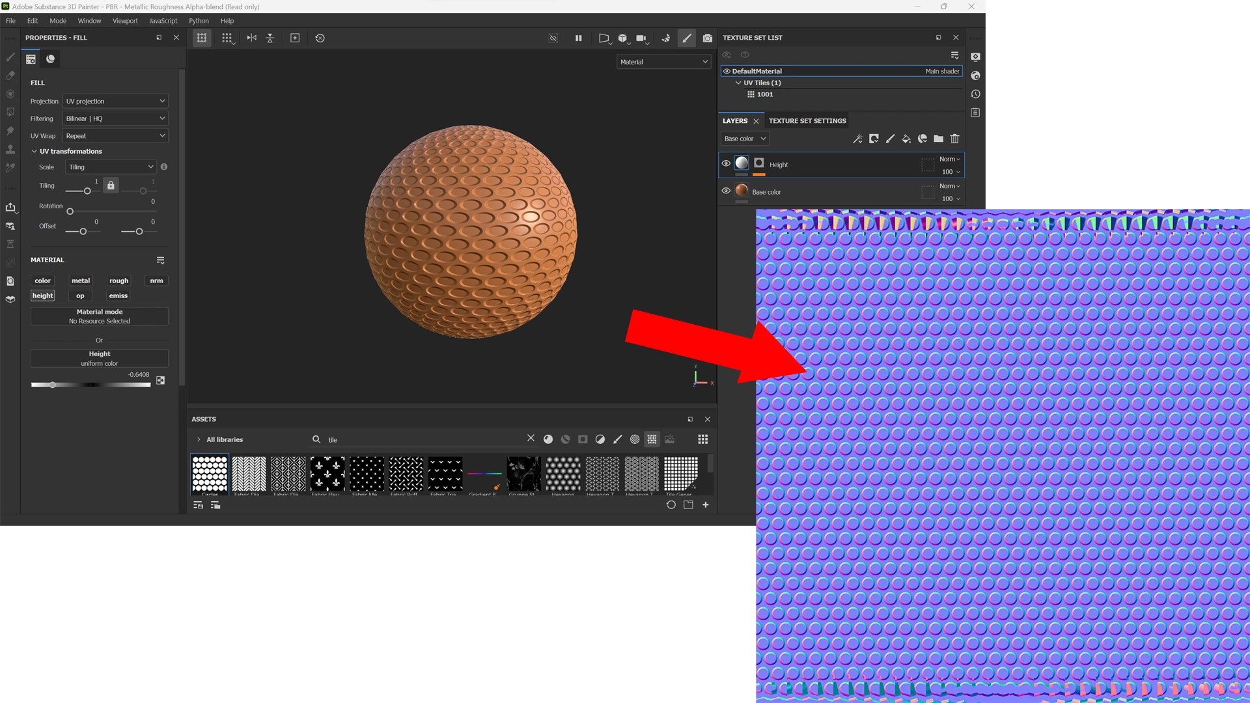
Task: Clear the asset search with X icon
Action: [x=531, y=439]
